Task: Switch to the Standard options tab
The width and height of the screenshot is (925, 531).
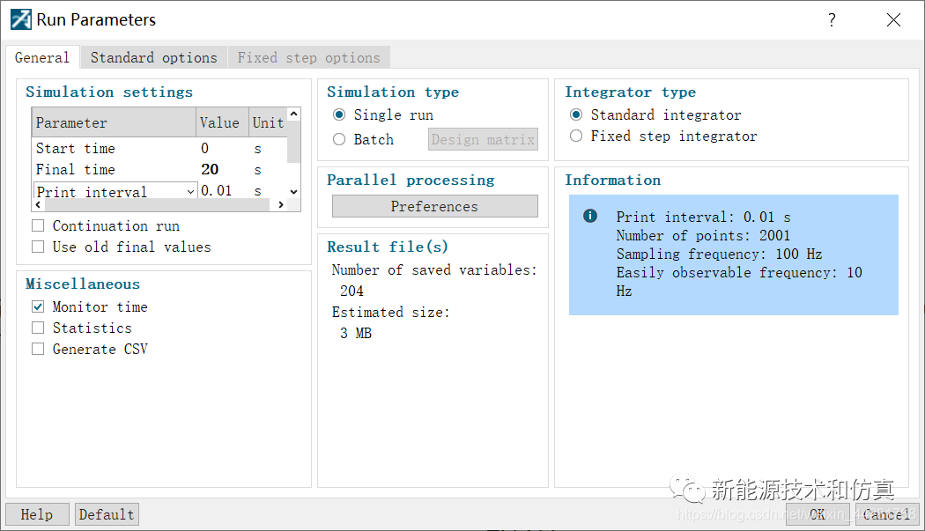Action: pos(153,58)
